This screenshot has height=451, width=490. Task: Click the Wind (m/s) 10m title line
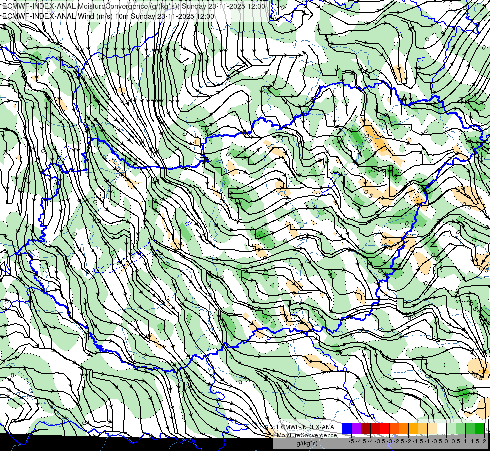[108, 16]
